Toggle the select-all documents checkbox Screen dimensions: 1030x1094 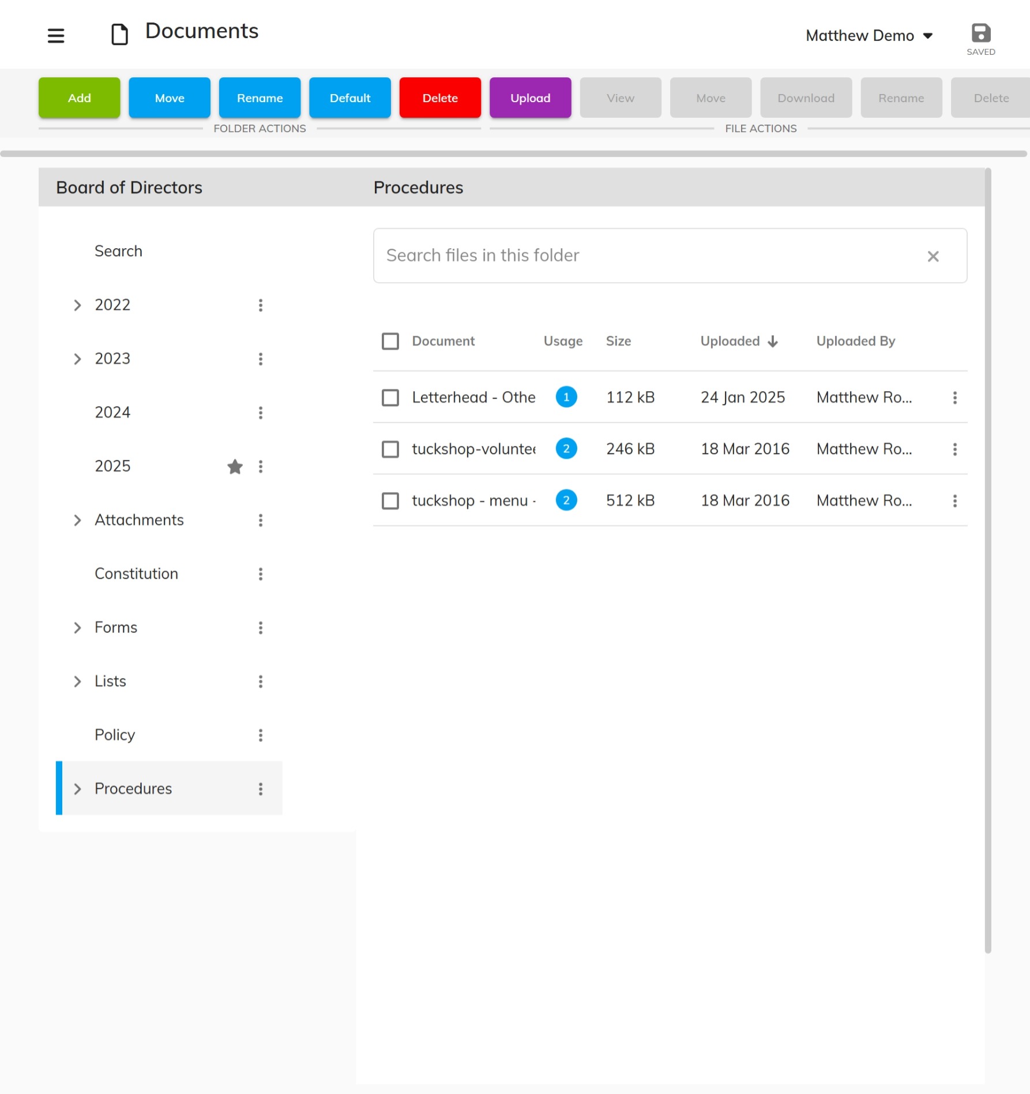(x=390, y=342)
